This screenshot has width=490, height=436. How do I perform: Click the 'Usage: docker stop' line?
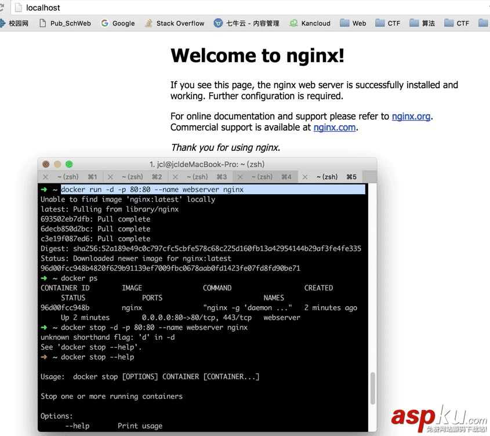150,377
